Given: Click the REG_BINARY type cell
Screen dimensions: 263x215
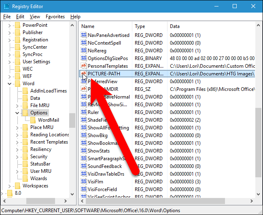Looking at the screenshot, I should pyautogui.click(x=148, y=58).
